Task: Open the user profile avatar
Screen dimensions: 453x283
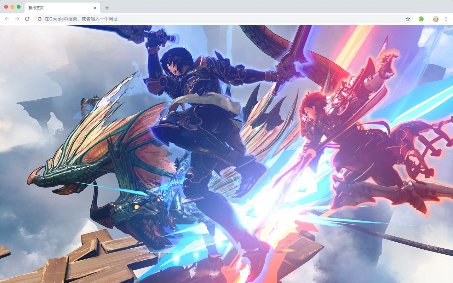Action: 436,19
